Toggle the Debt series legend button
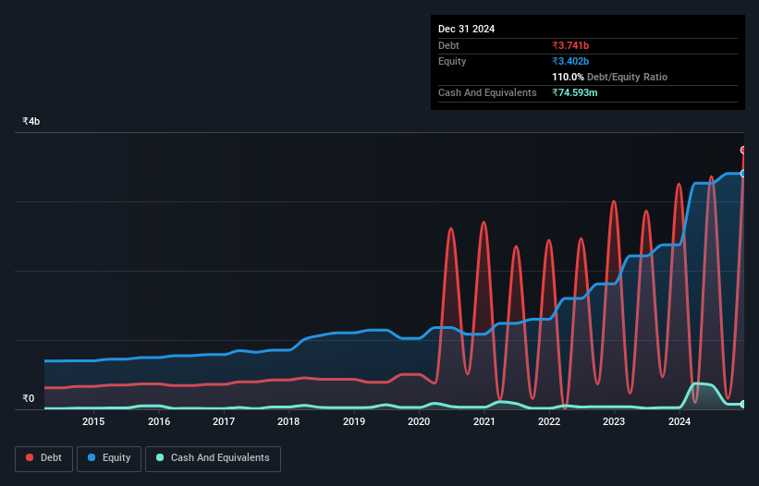Image resolution: width=759 pixels, height=486 pixels. [x=44, y=458]
